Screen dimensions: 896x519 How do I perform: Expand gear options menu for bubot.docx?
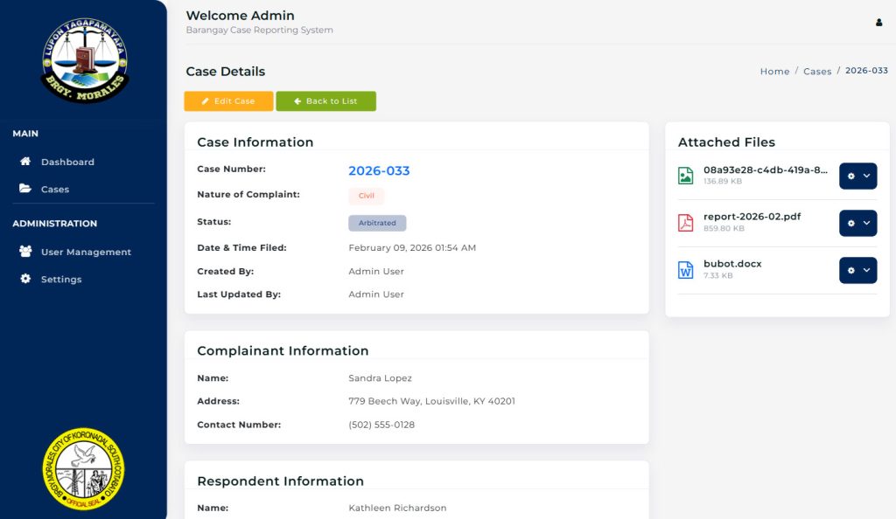click(x=857, y=270)
